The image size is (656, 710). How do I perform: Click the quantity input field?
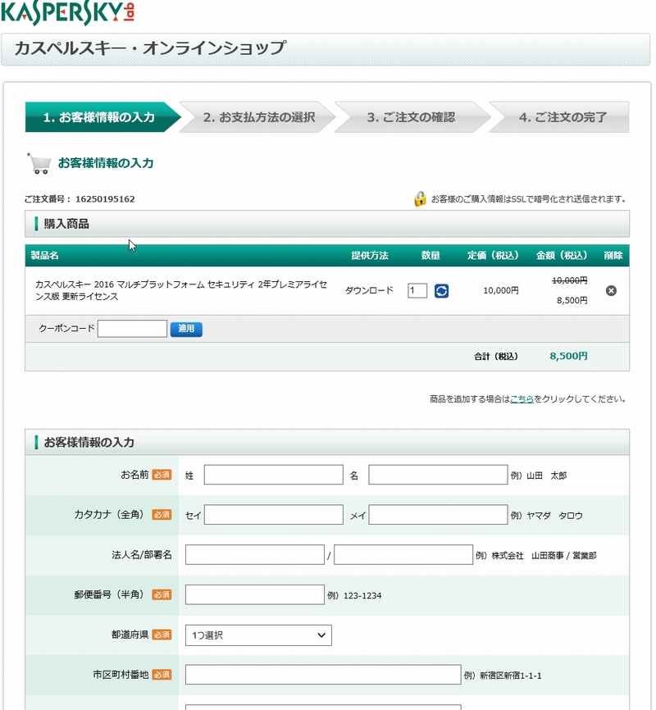(x=417, y=290)
